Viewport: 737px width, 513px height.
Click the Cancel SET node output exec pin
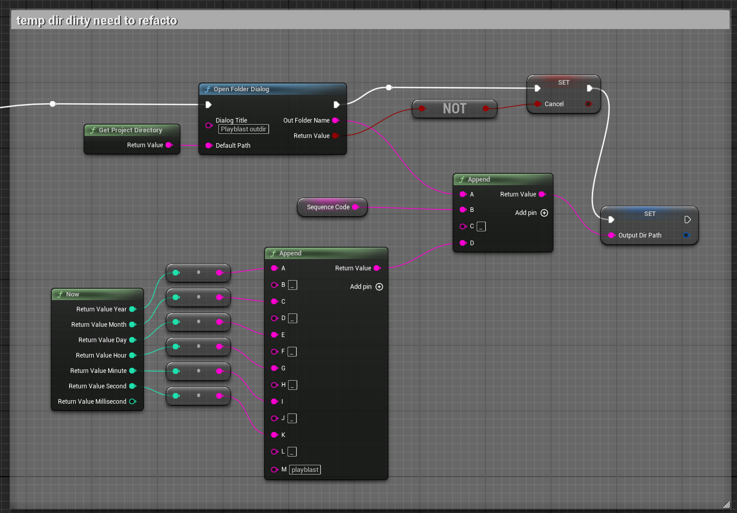(x=590, y=88)
